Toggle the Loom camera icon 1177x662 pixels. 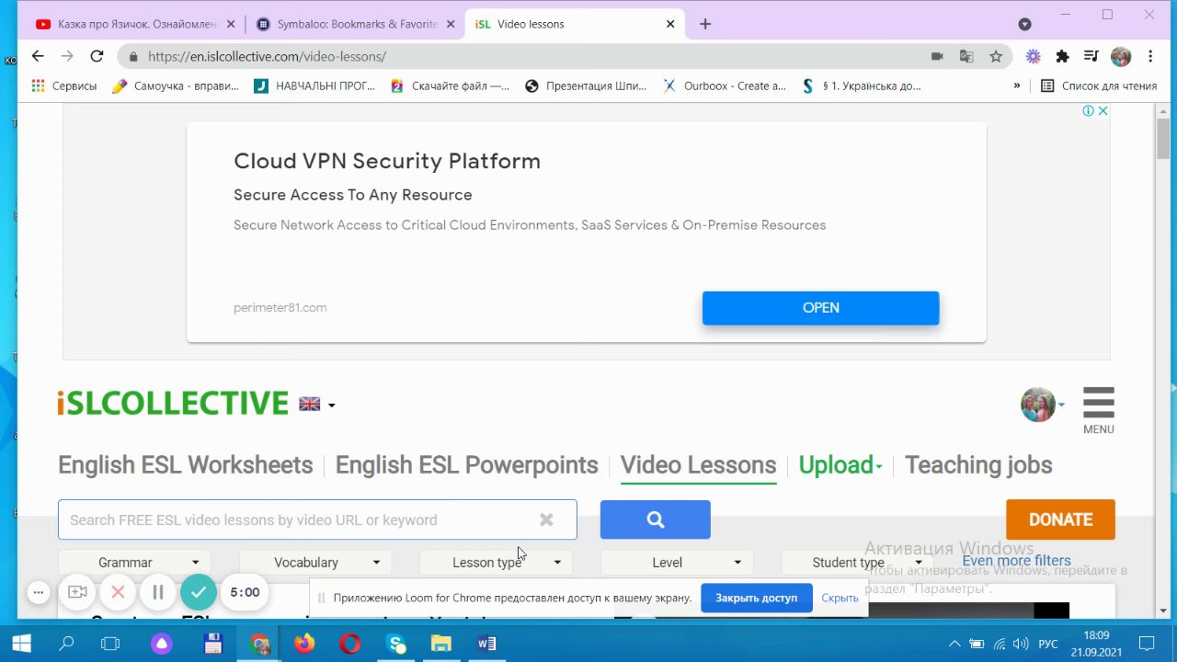click(78, 592)
